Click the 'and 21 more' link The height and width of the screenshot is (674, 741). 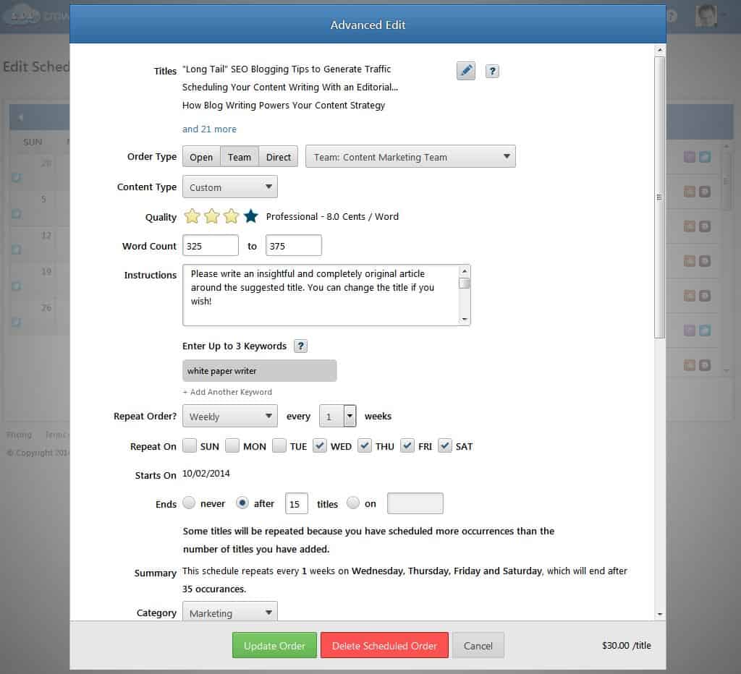coord(209,129)
